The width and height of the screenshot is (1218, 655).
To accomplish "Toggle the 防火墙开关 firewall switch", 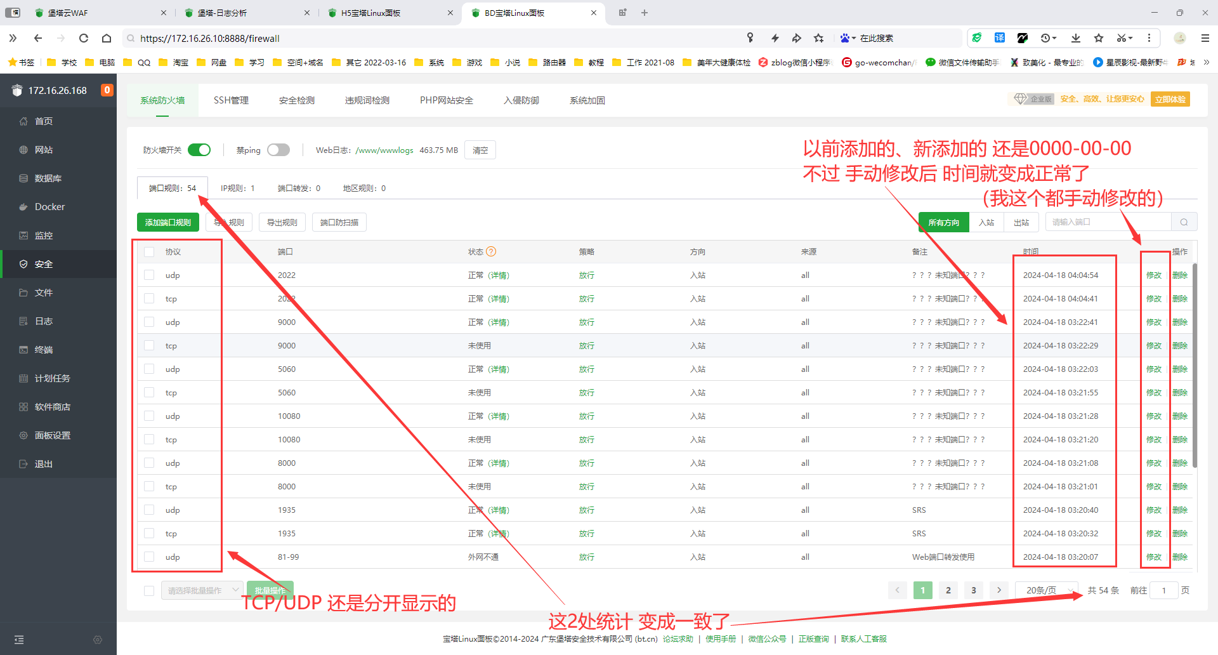I will 199,150.
